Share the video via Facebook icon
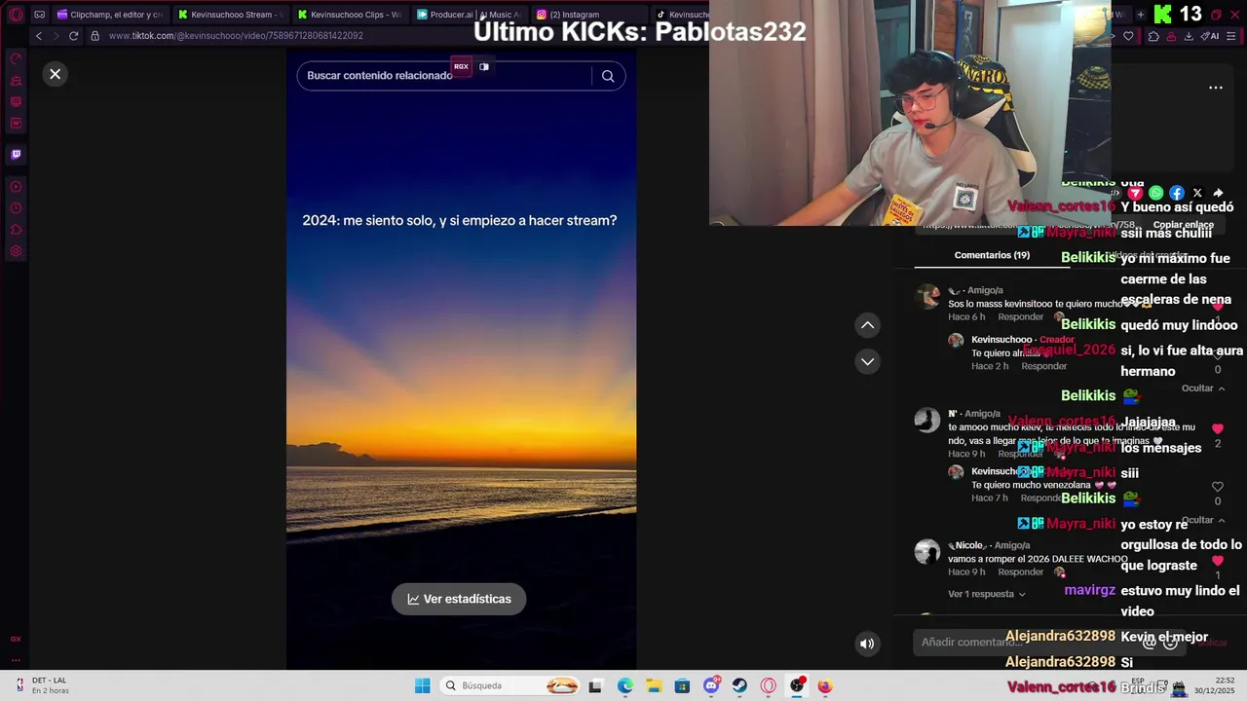This screenshot has width=1247, height=701. (1177, 193)
